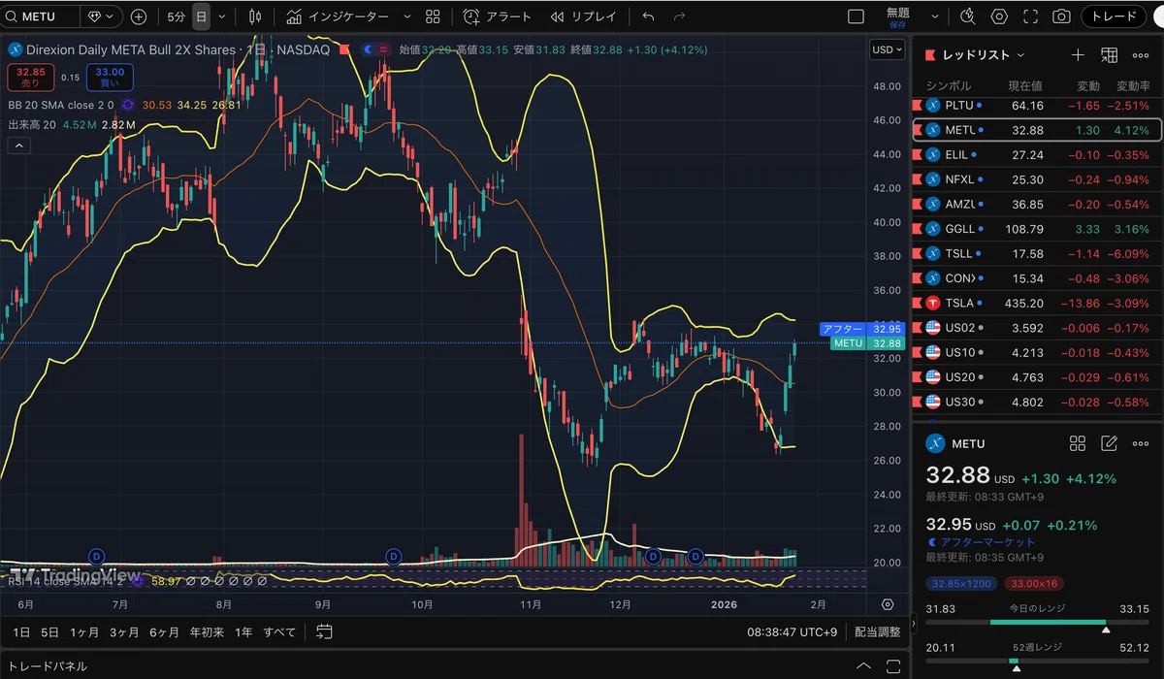Open the watchlist three-dot more menu
This screenshot has height=679, width=1164.
point(1141,55)
